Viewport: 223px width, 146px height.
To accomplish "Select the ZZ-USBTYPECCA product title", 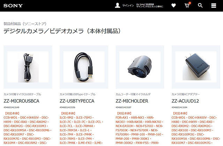I will [77, 101].
